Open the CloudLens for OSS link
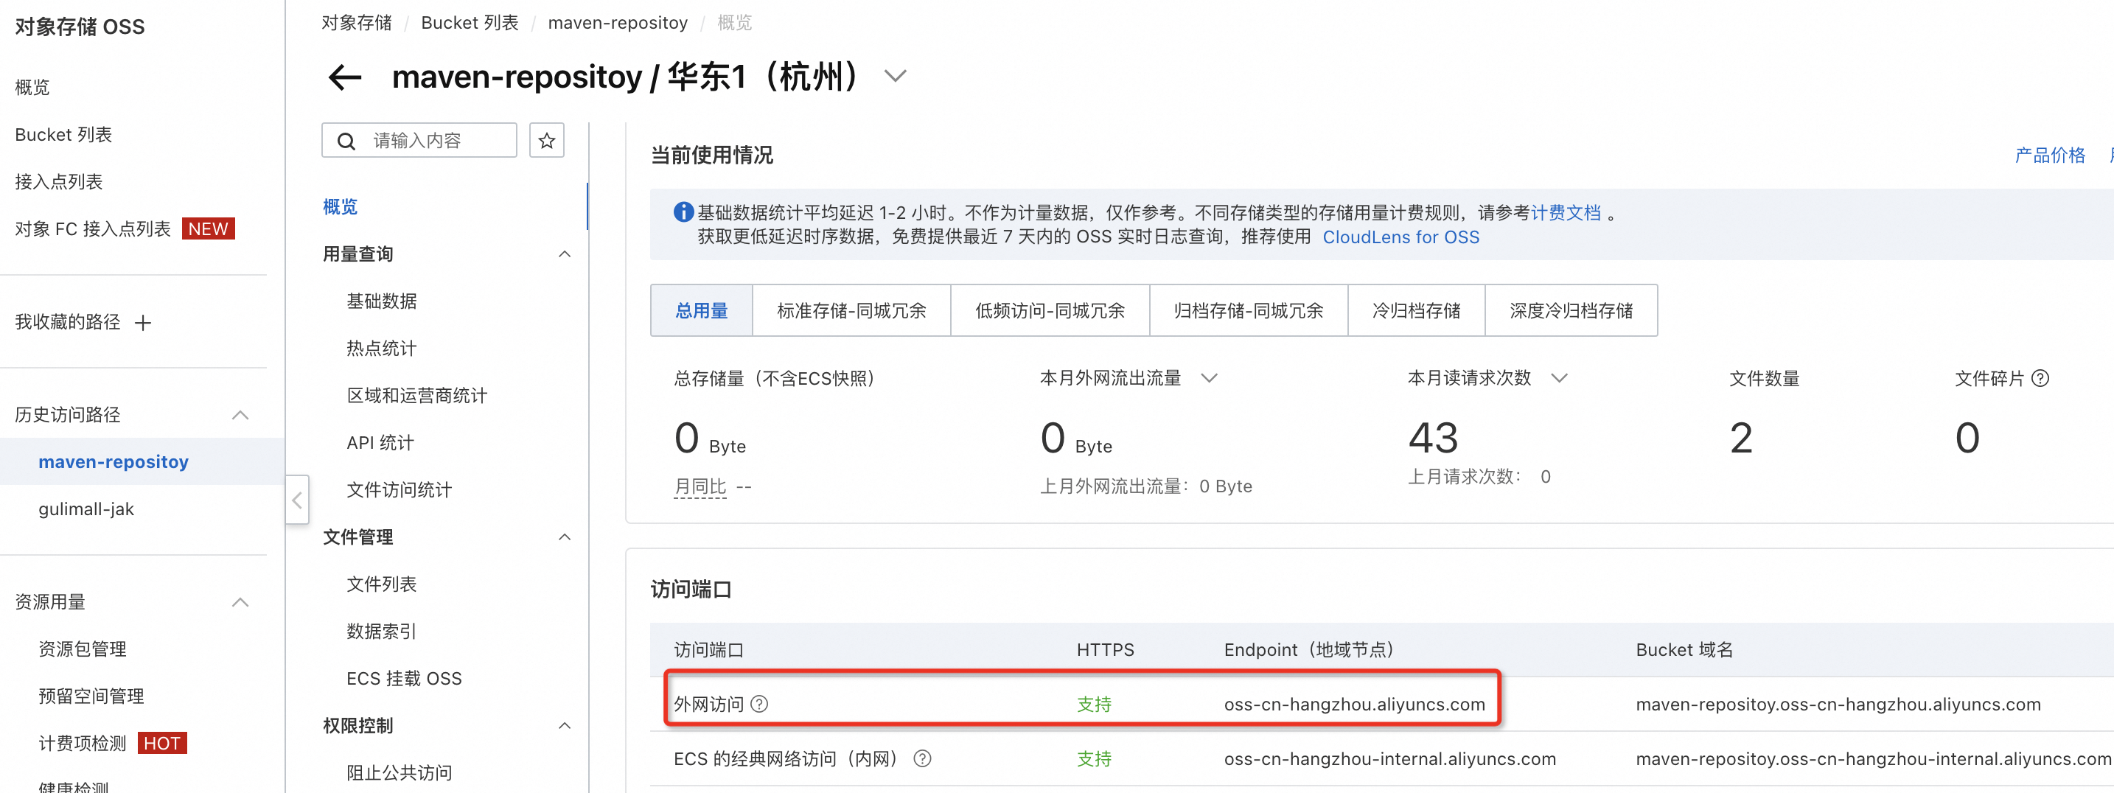 (x=1400, y=237)
